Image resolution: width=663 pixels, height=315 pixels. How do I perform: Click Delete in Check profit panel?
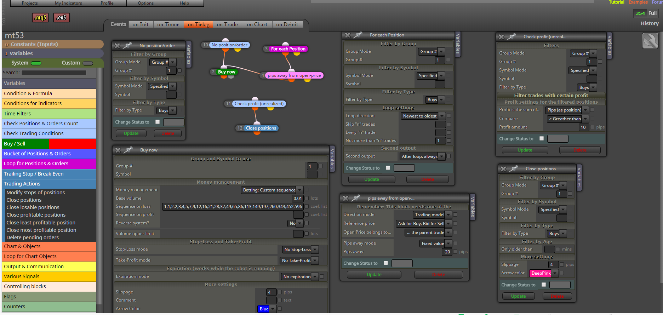[x=580, y=150]
